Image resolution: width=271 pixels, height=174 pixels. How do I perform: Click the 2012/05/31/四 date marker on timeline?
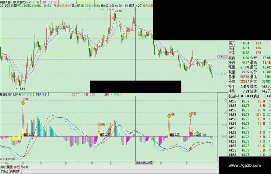coord(144,163)
